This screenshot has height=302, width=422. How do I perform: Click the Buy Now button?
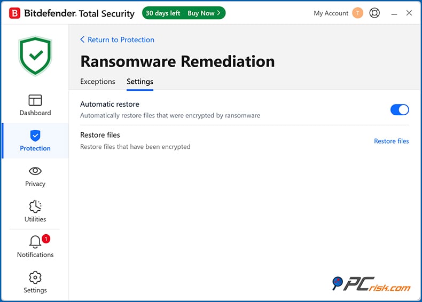coord(204,13)
